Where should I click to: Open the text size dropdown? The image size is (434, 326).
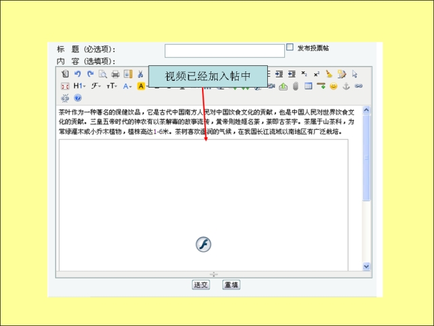click(x=112, y=86)
